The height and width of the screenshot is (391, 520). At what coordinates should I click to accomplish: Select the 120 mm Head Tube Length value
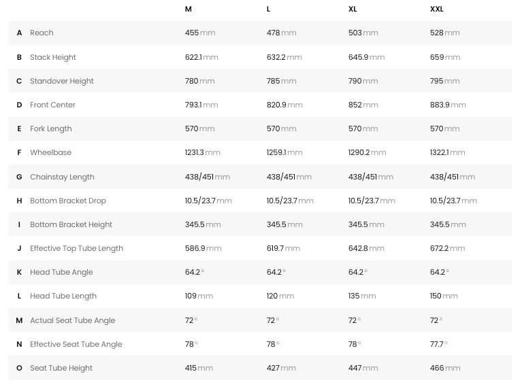pyautogui.click(x=280, y=296)
